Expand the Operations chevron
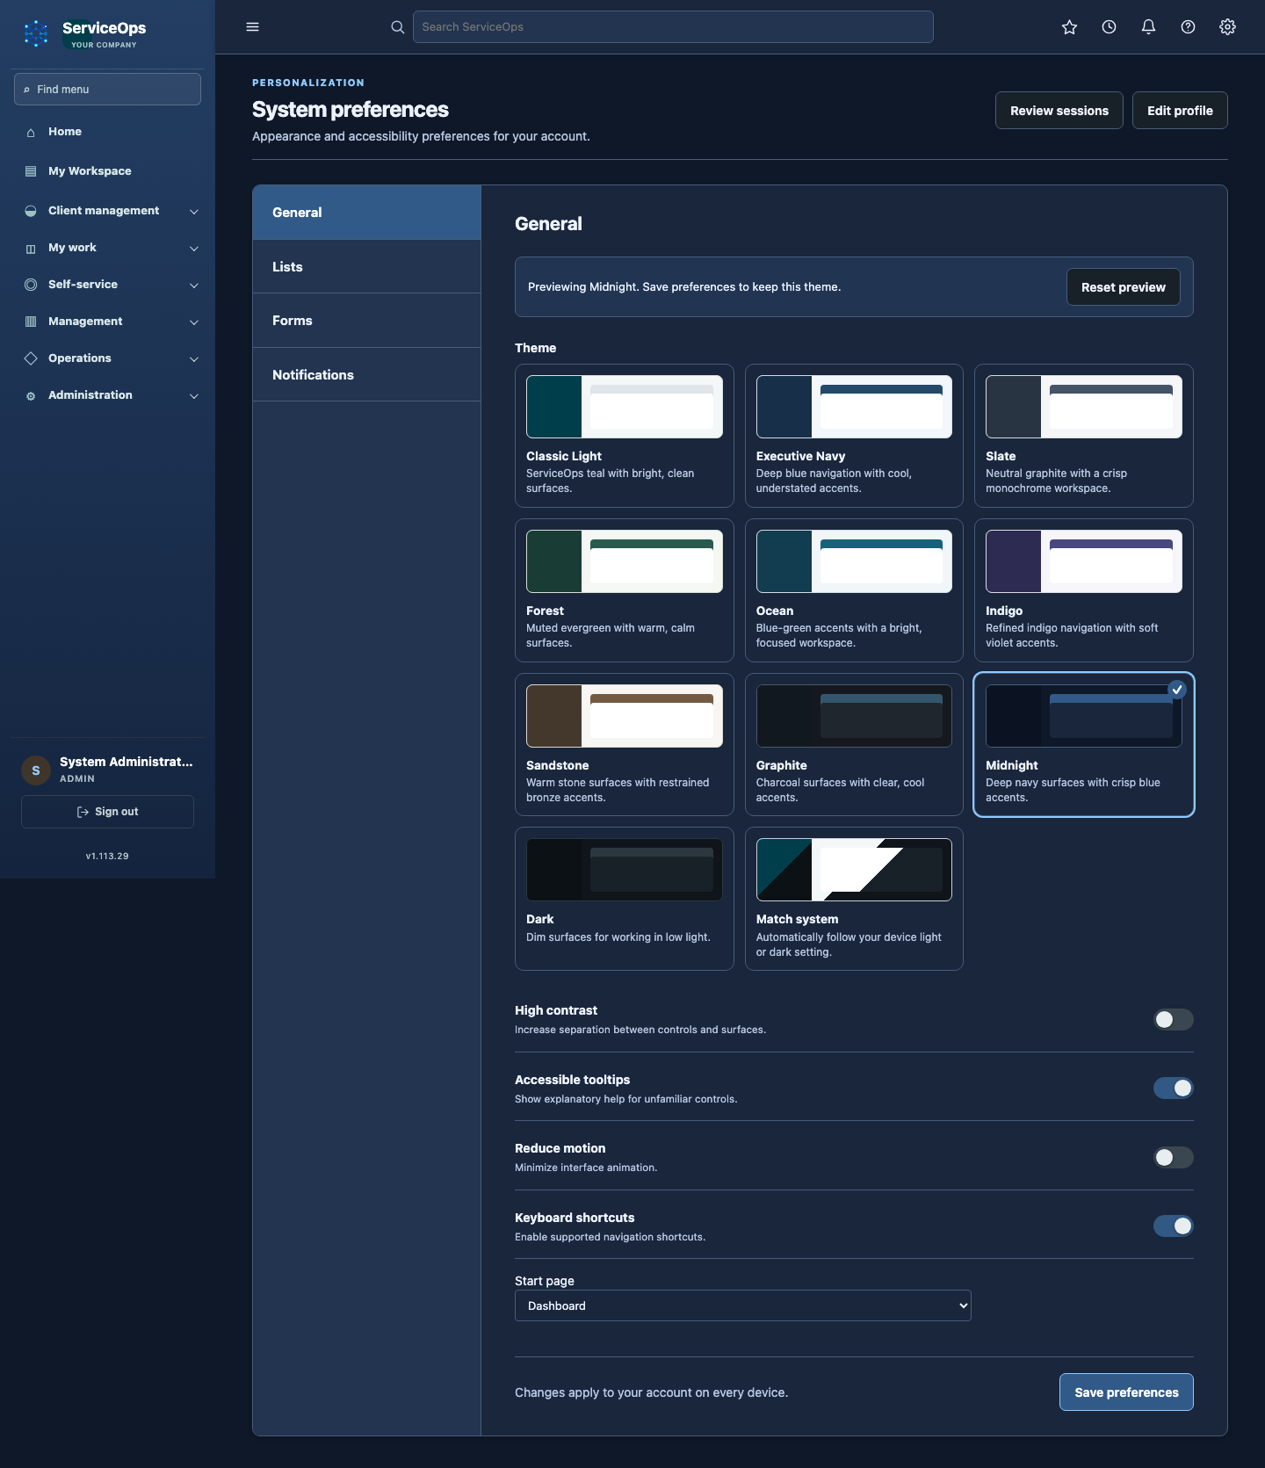 click(x=194, y=359)
